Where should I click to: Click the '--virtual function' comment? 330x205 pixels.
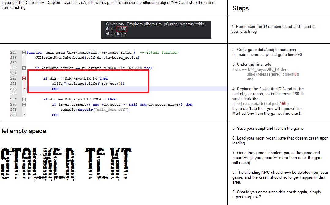point(159,52)
